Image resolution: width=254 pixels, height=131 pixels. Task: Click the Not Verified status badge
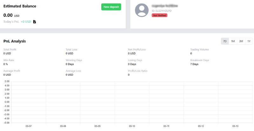tap(159, 15)
